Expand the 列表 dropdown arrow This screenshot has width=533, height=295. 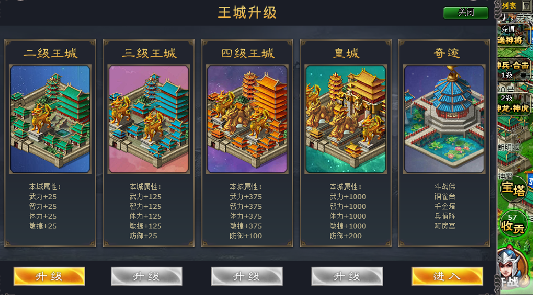click(526, 6)
